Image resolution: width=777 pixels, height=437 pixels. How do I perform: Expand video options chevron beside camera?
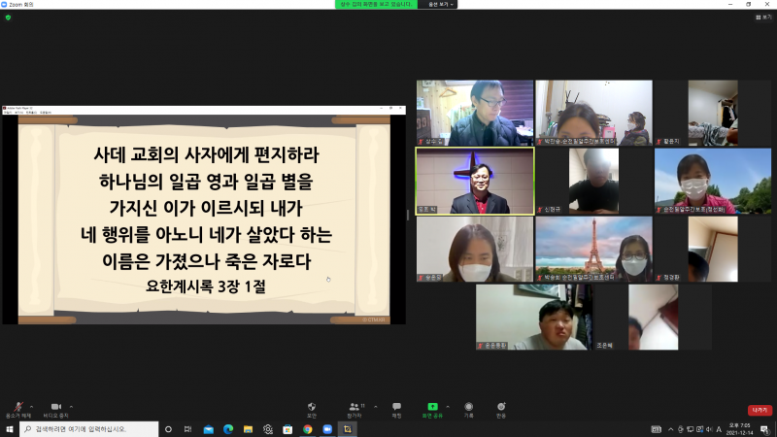coord(71,407)
